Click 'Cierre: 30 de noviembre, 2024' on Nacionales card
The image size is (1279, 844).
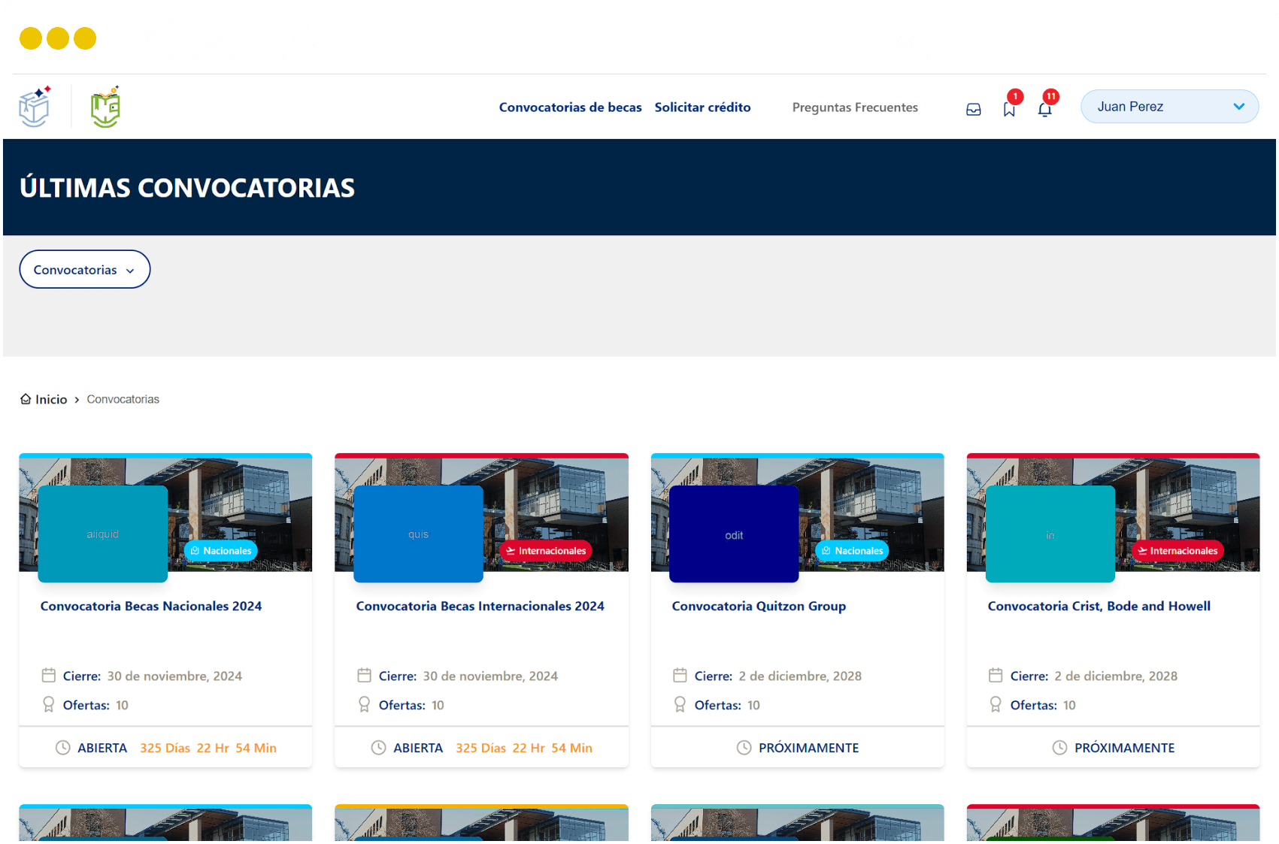click(x=153, y=676)
